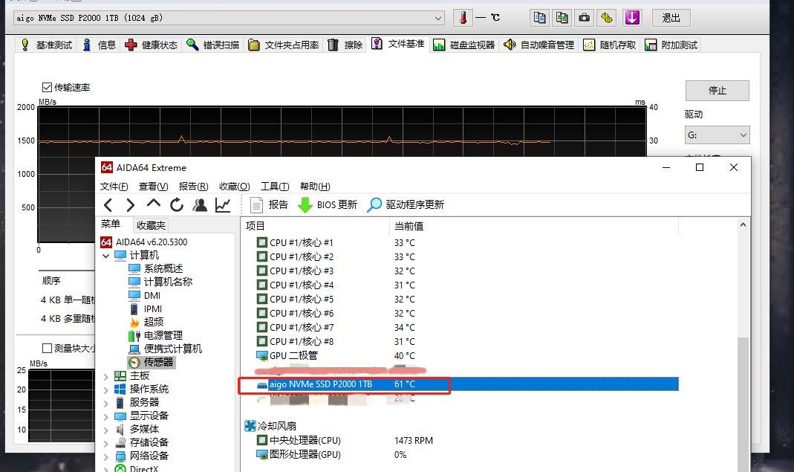Switch to the 收藏夹 tab

pos(151,224)
